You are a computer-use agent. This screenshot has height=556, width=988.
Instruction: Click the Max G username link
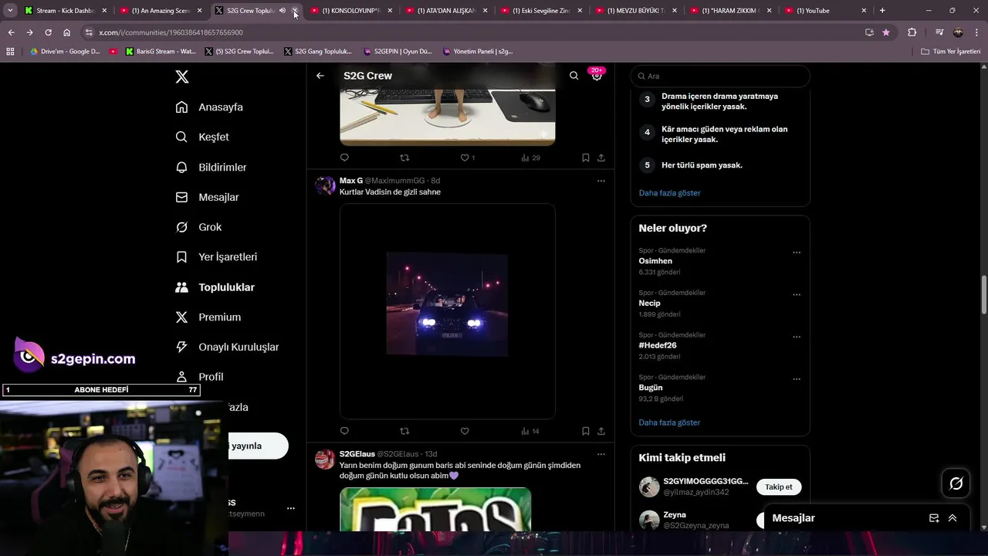pos(351,181)
